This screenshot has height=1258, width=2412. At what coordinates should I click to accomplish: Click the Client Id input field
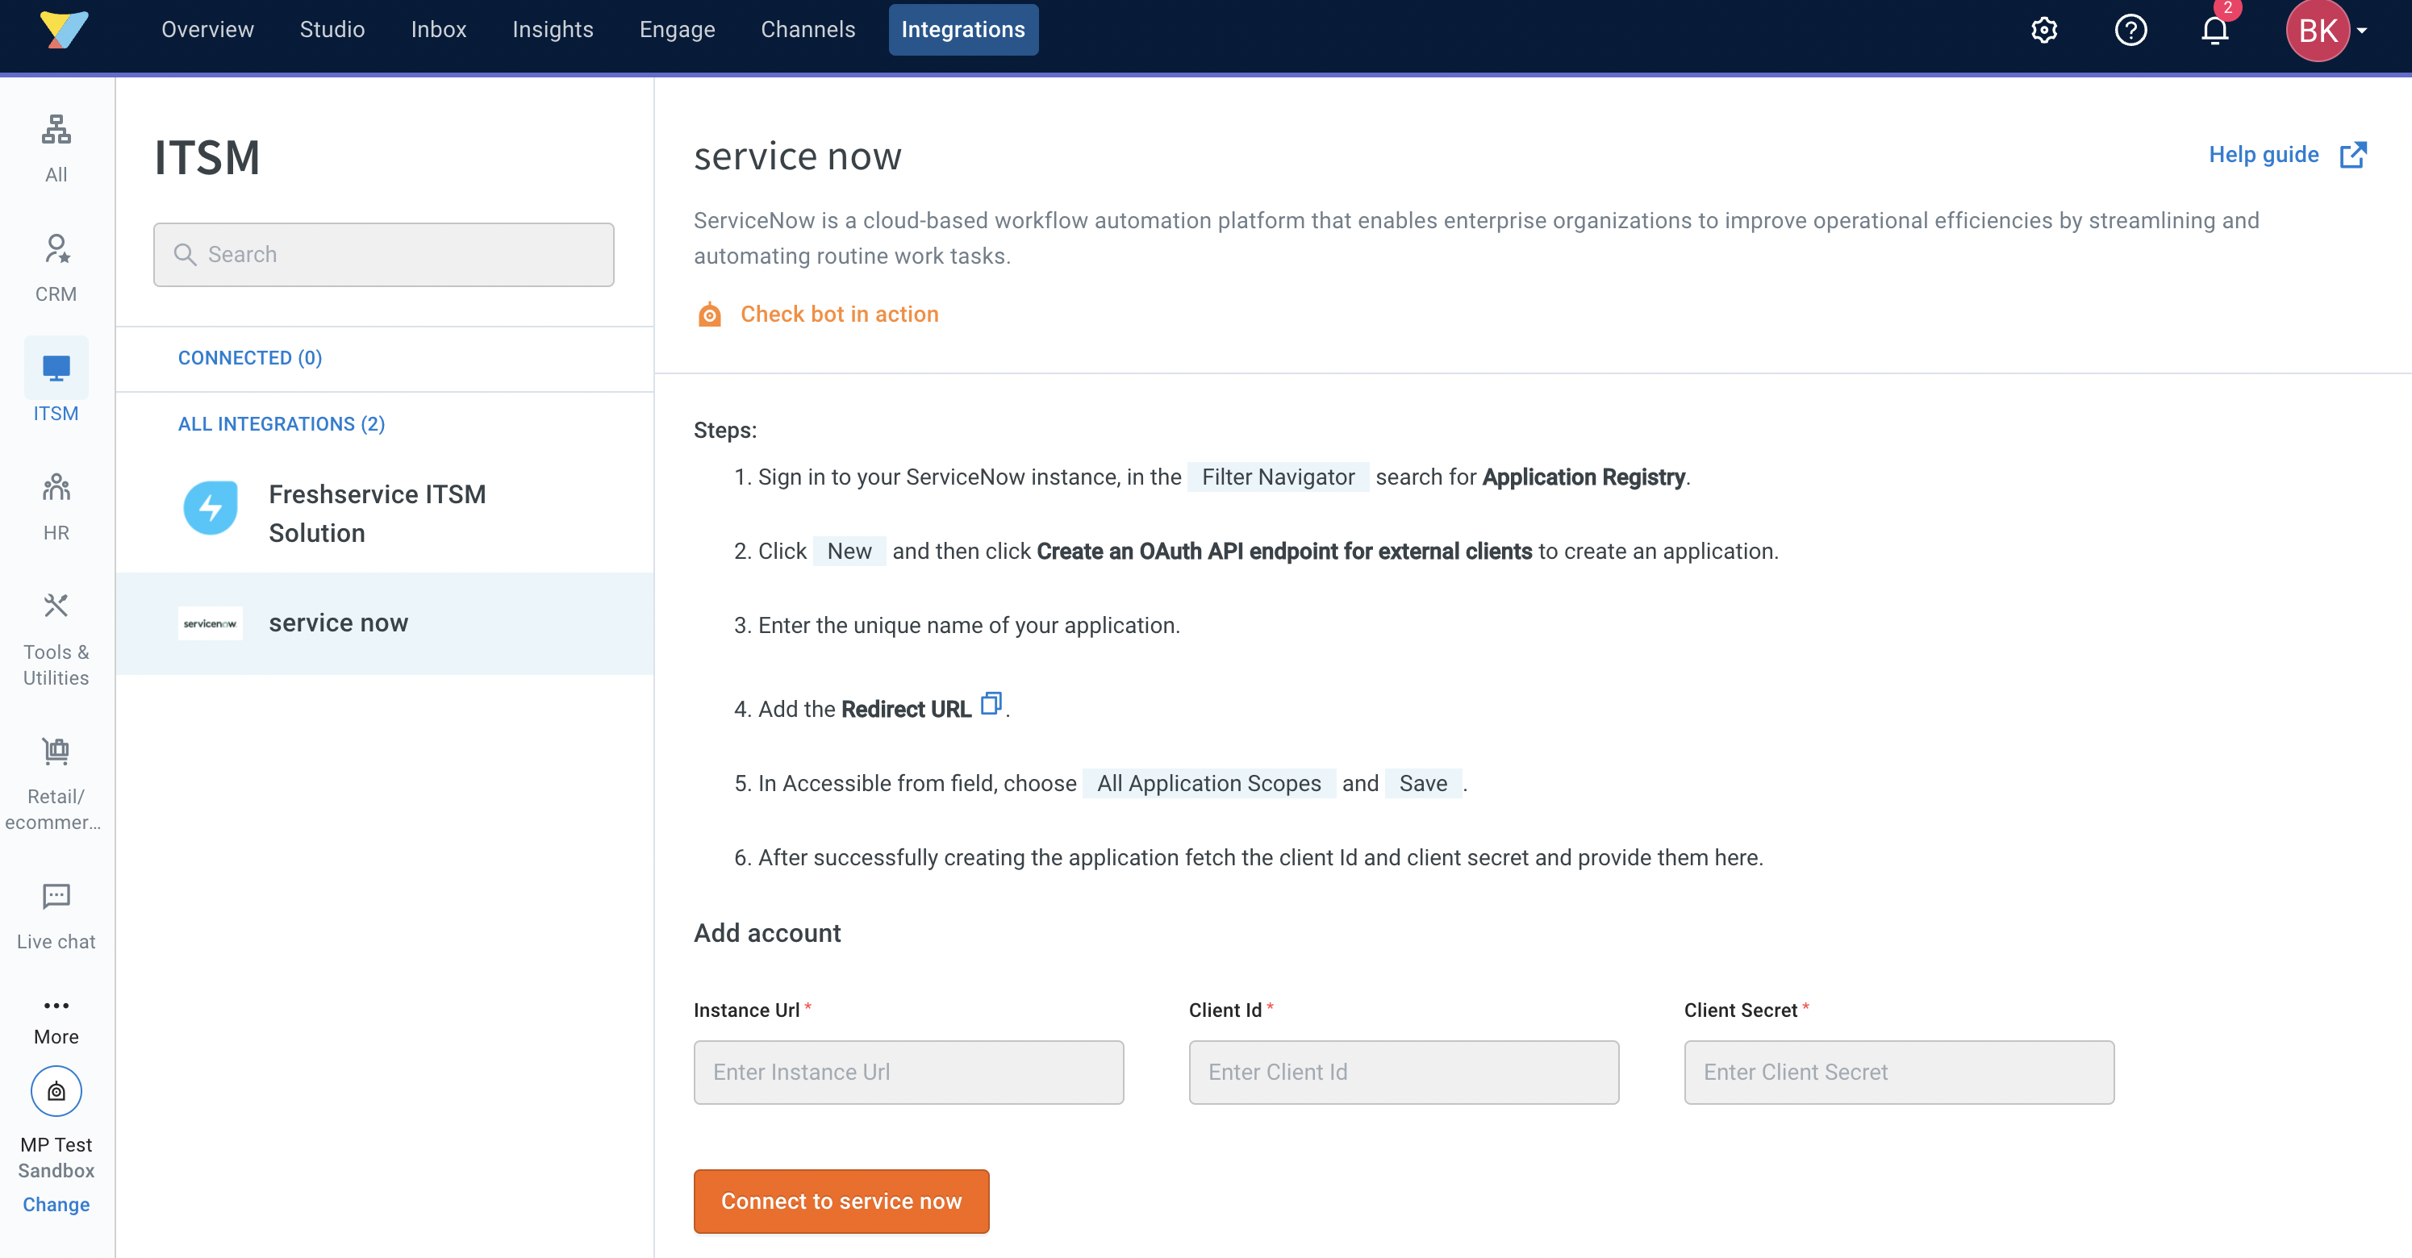pos(1404,1073)
